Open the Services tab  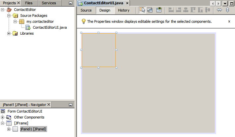pyautogui.click(x=49, y=3)
